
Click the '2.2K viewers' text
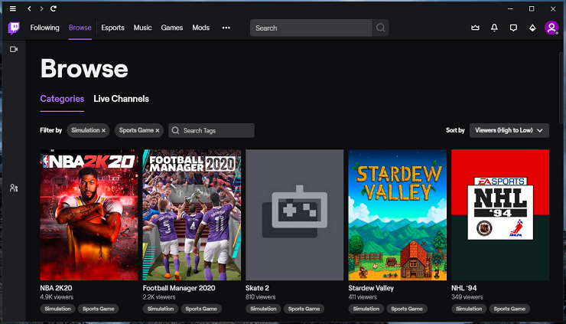coord(159,297)
